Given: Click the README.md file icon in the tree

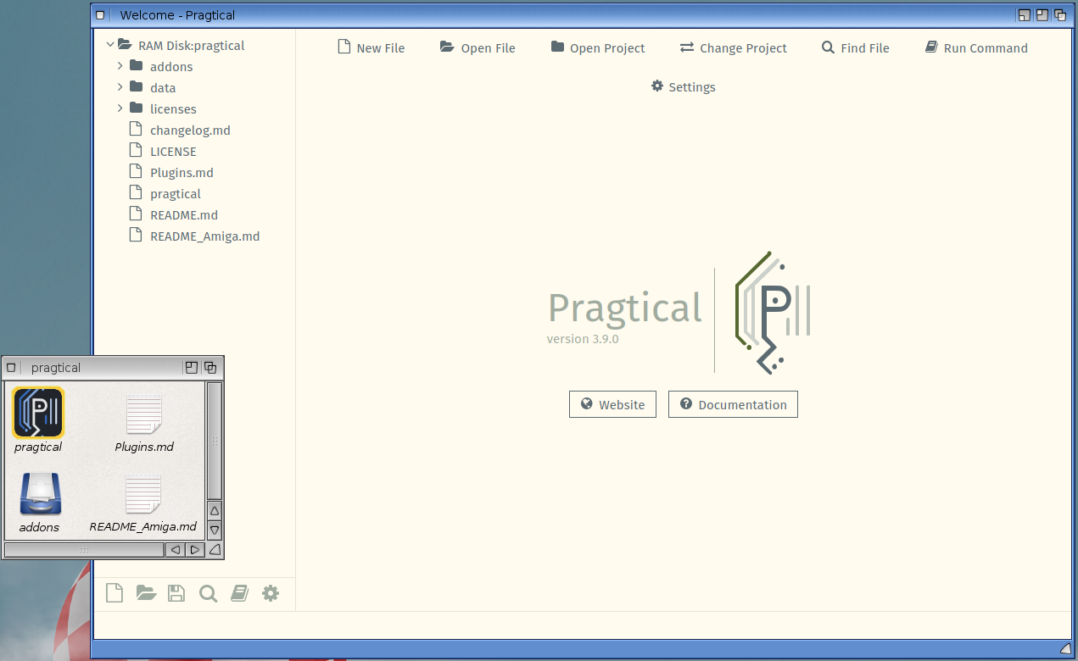Looking at the screenshot, I should 135,214.
